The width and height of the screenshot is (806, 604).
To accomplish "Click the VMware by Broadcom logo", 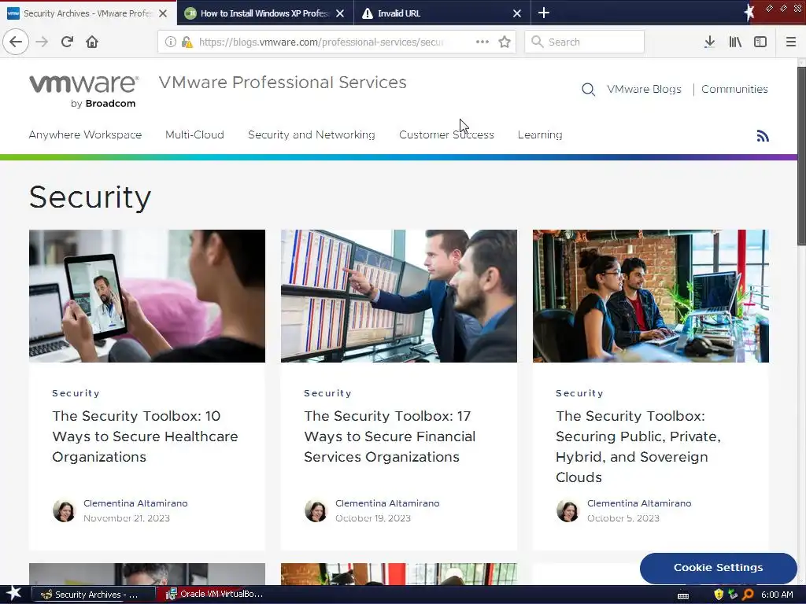I will 83,91.
